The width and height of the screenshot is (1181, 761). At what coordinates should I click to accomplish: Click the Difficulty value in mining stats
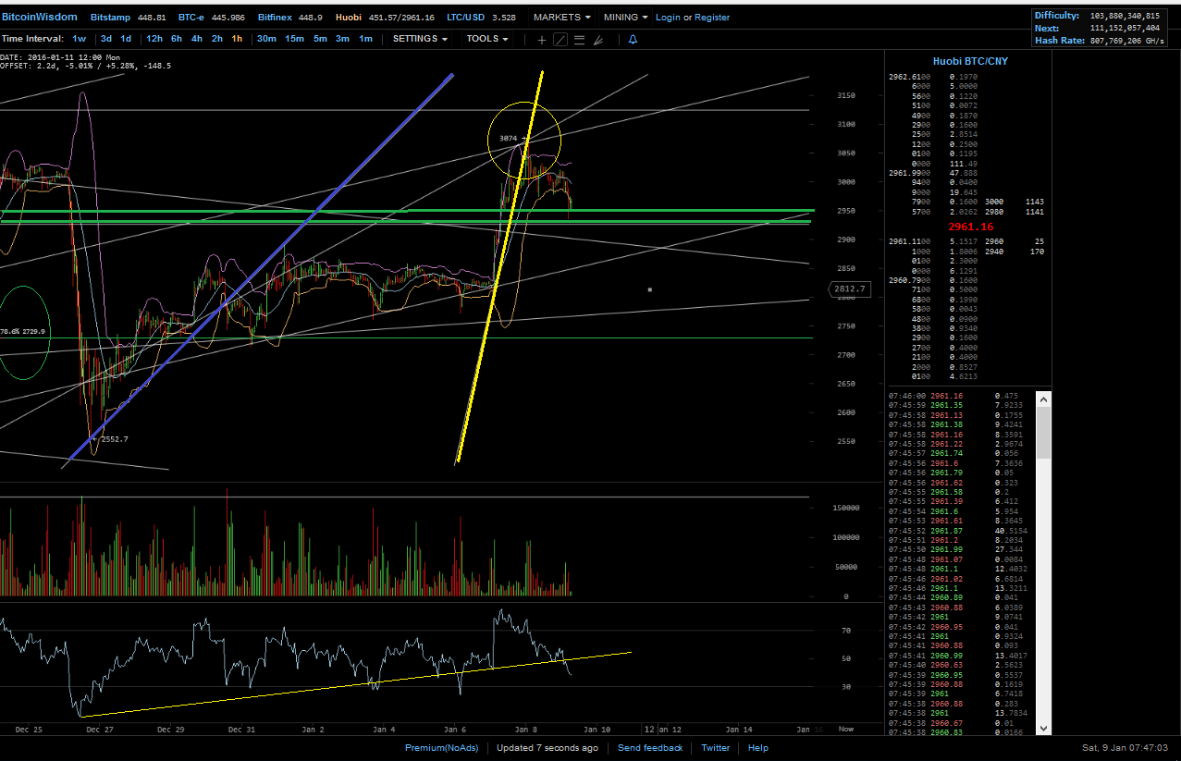1124,16
